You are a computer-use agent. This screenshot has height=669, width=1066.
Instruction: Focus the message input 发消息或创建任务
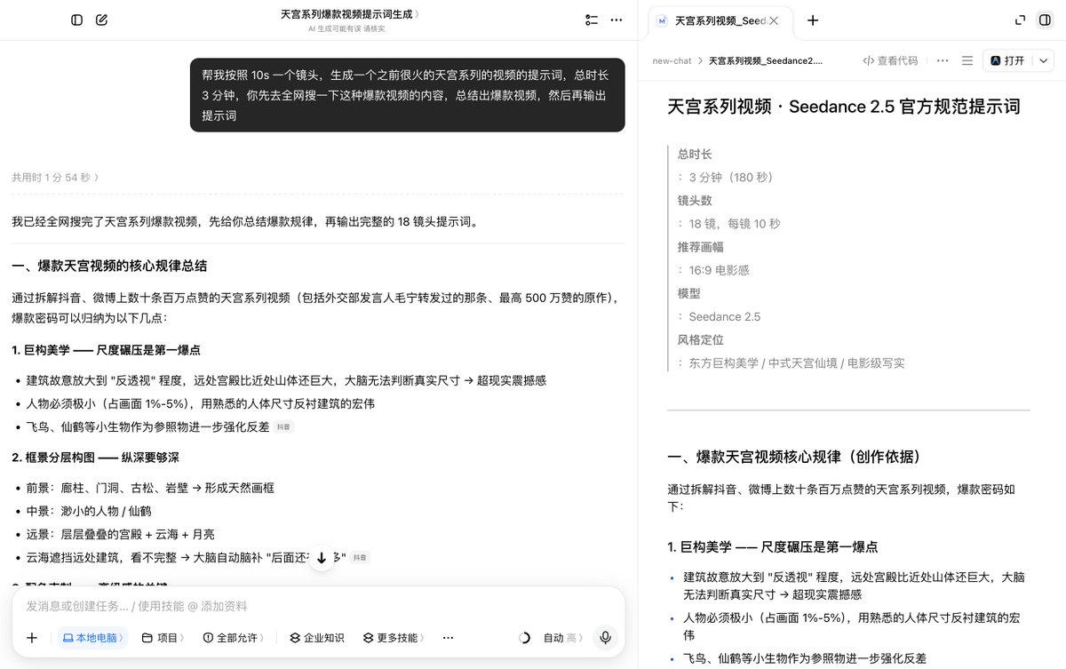[318, 606]
